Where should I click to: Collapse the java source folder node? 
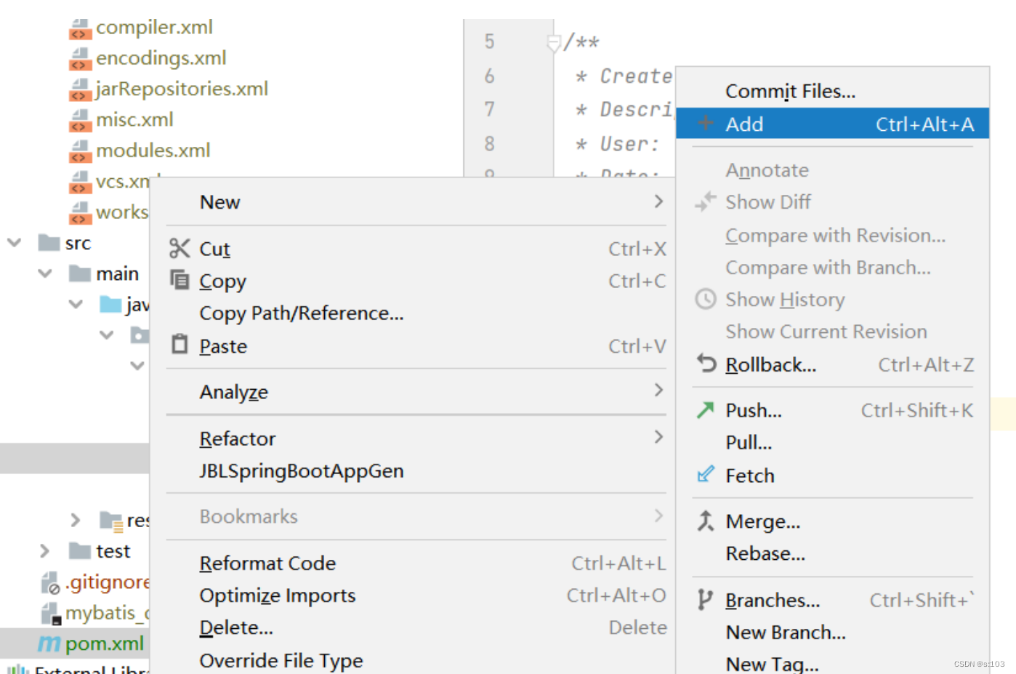[x=76, y=304]
